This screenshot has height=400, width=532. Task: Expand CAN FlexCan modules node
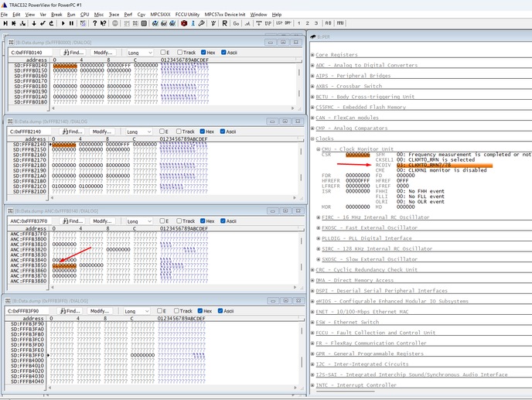[313, 118]
